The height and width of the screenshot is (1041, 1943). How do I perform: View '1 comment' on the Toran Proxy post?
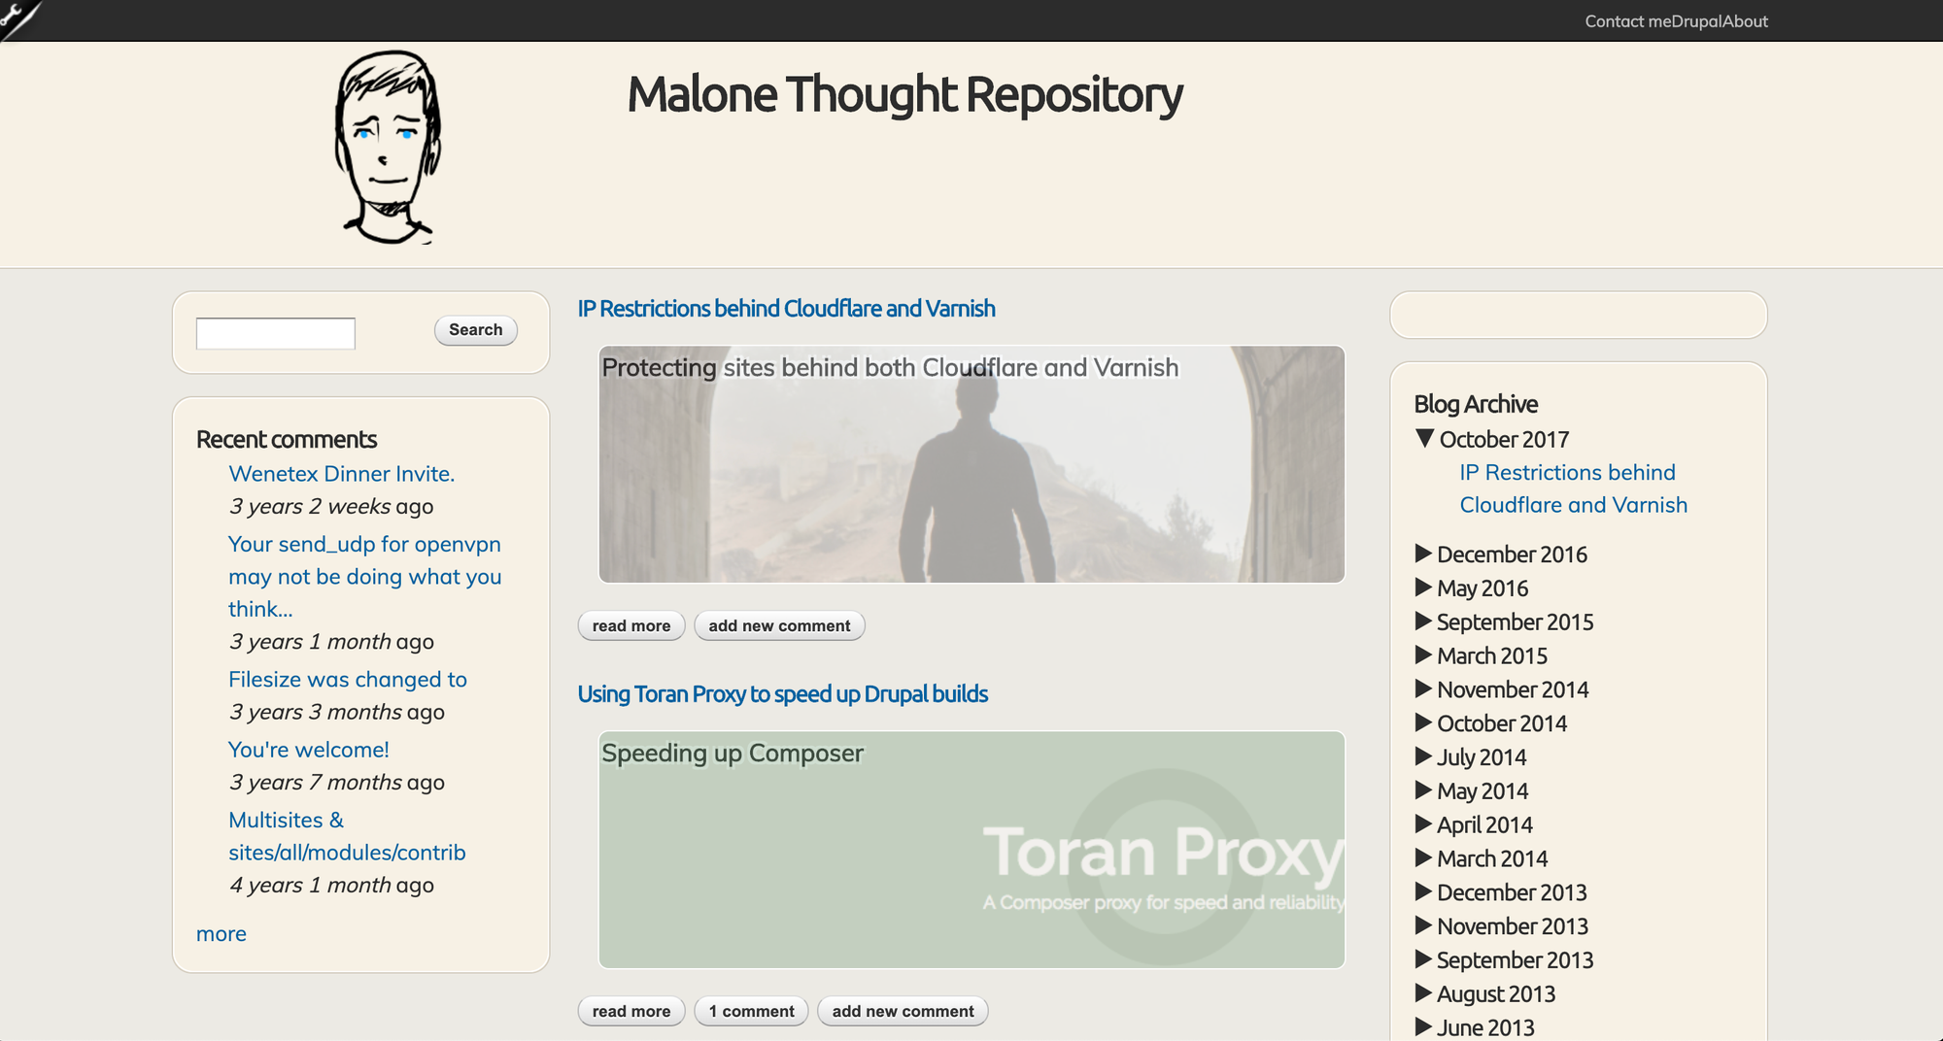coord(751,1011)
